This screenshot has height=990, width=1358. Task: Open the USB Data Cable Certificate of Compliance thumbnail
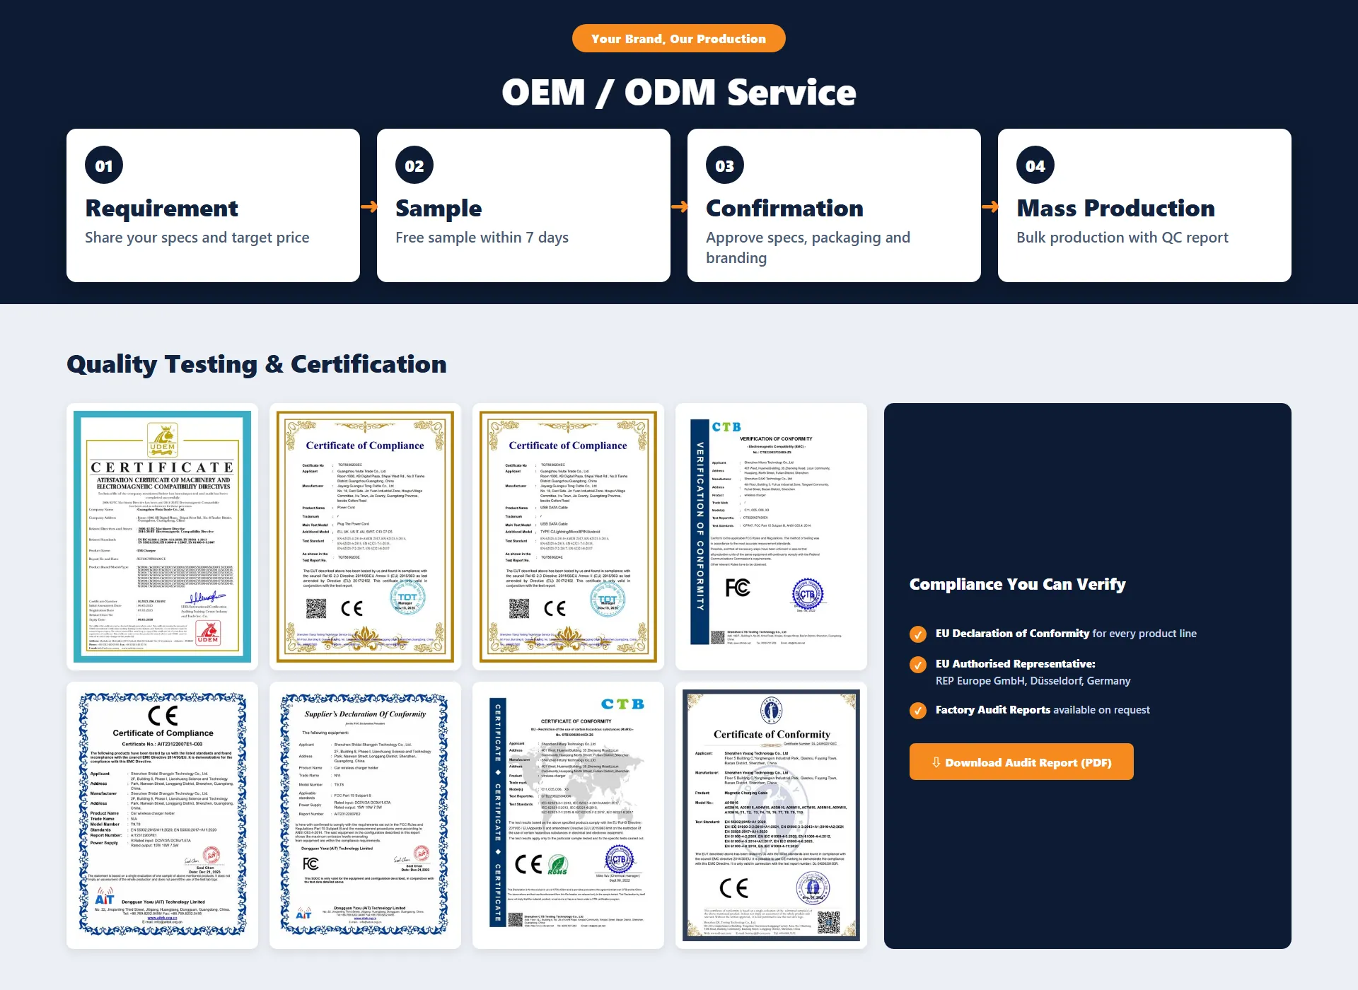(x=568, y=537)
